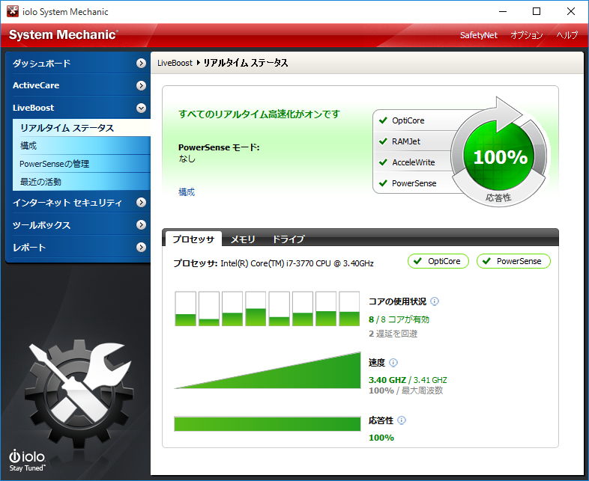Click the last core usage bar

point(349,309)
